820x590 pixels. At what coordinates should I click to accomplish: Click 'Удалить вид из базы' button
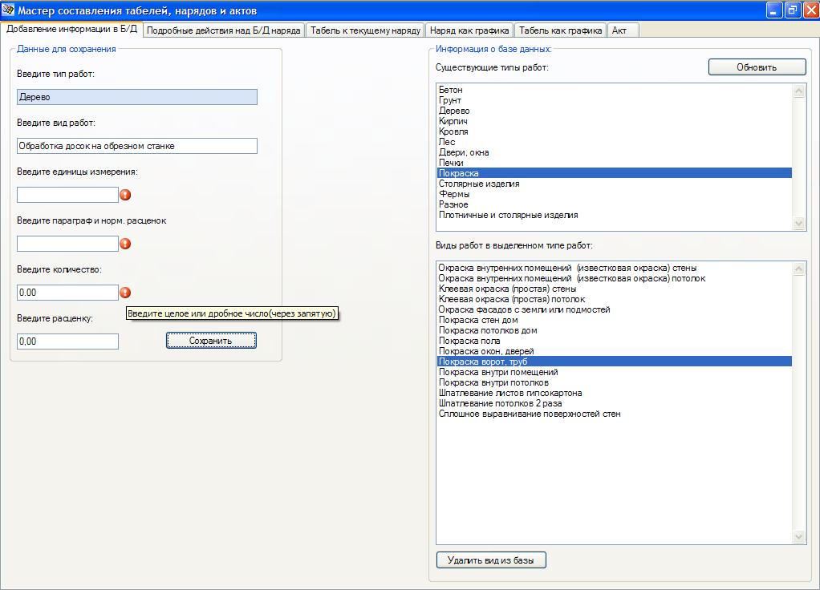490,560
